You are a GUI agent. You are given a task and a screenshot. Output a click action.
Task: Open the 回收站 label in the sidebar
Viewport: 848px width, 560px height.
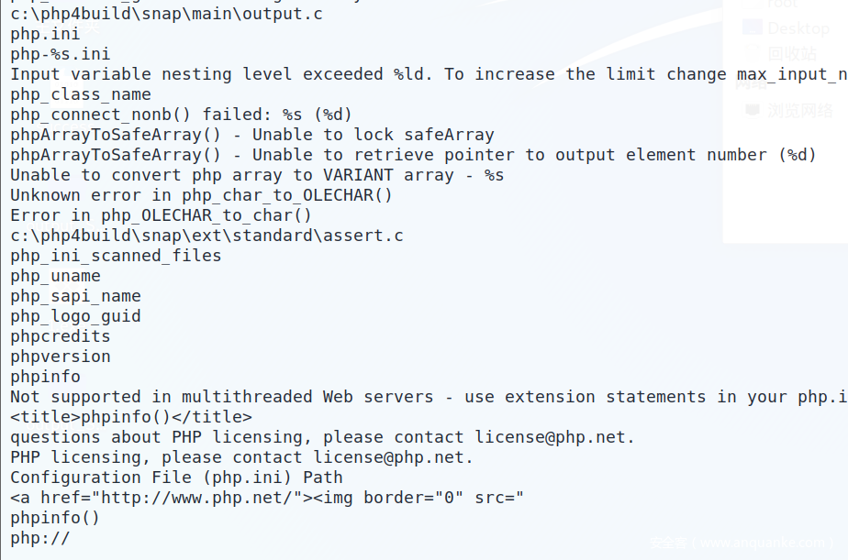(x=792, y=54)
